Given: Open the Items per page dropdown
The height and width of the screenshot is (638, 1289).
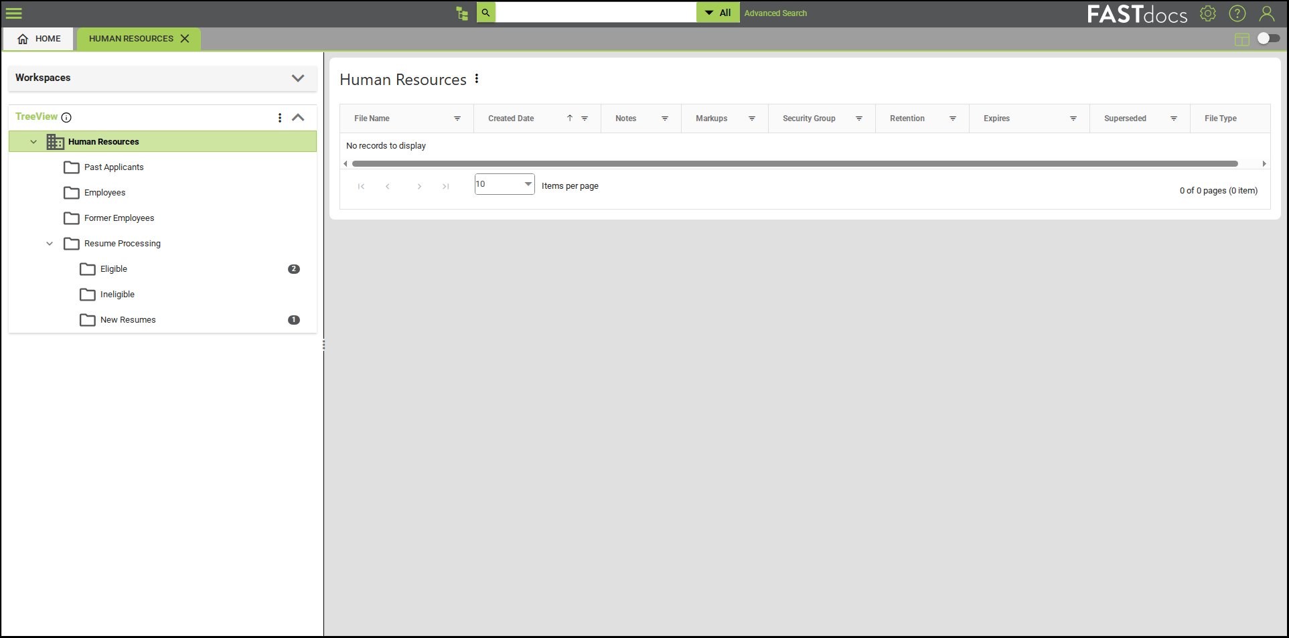Looking at the screenshot, I should coord(528,183).
